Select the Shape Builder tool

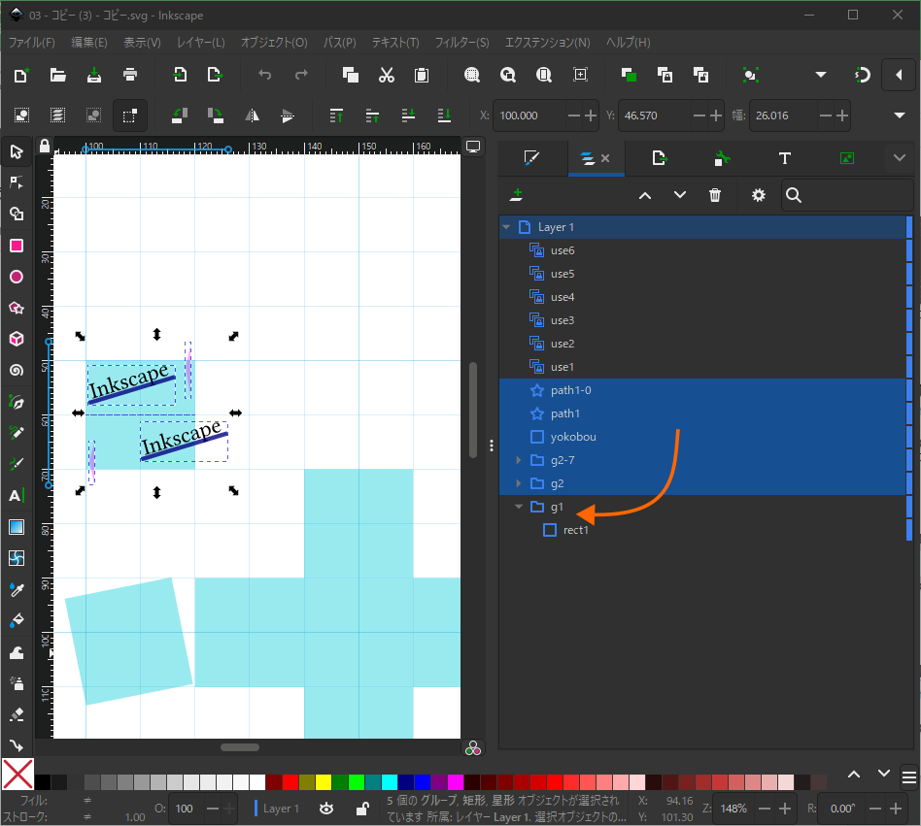coord(17,215)
